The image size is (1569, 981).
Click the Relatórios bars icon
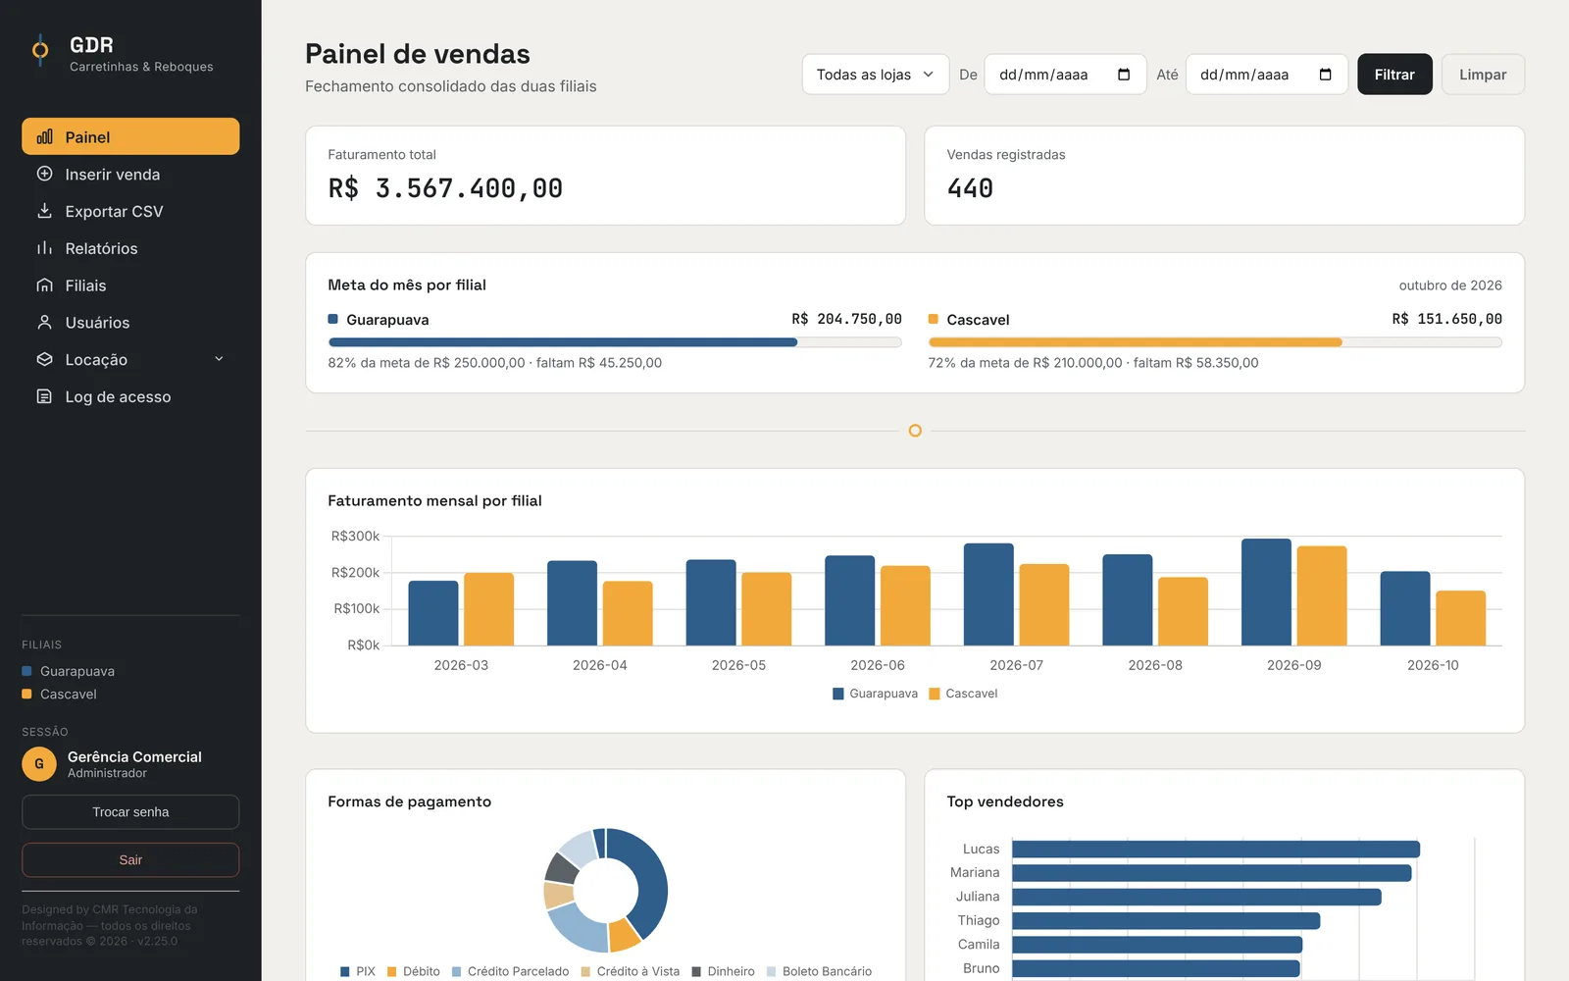point(44,248)
